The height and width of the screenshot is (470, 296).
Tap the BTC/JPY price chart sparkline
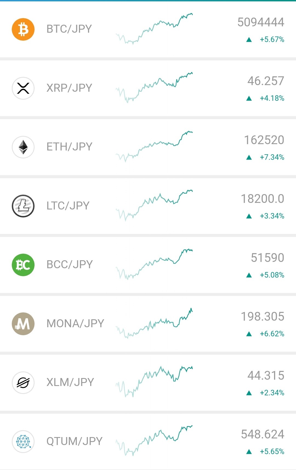click(x=154, y=29)
